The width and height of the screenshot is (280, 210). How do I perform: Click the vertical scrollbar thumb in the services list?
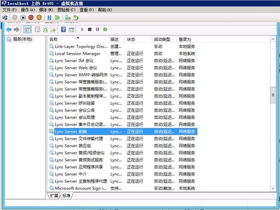(273, 95)
